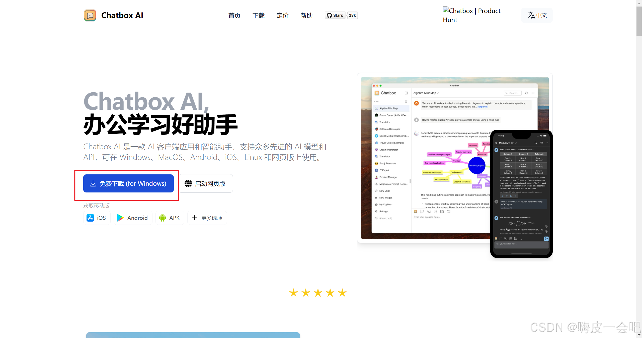Click the Chatbox AI logo icon
Screen dimensions: 642x338
90,15
